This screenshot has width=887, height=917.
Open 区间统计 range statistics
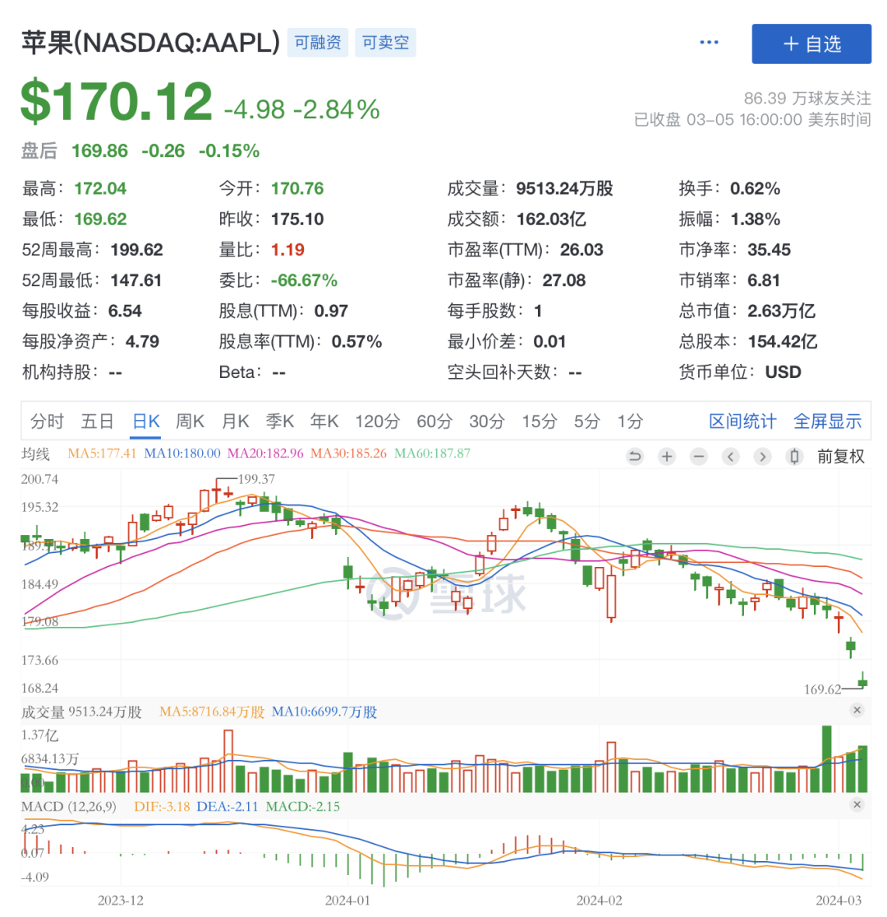pyautogui.click(x=742, y=421)
